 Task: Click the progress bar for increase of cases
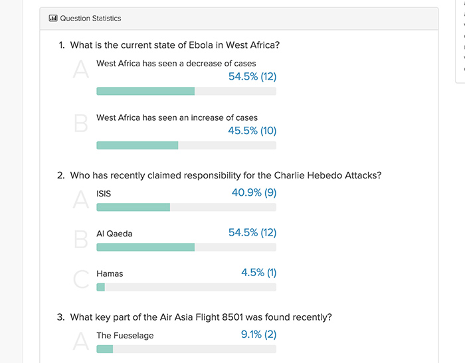pyautogui.click(x=186, y=145)
